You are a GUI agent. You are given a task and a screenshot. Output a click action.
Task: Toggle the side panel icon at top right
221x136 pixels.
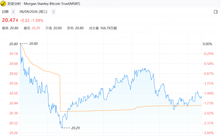coord(216,12)
